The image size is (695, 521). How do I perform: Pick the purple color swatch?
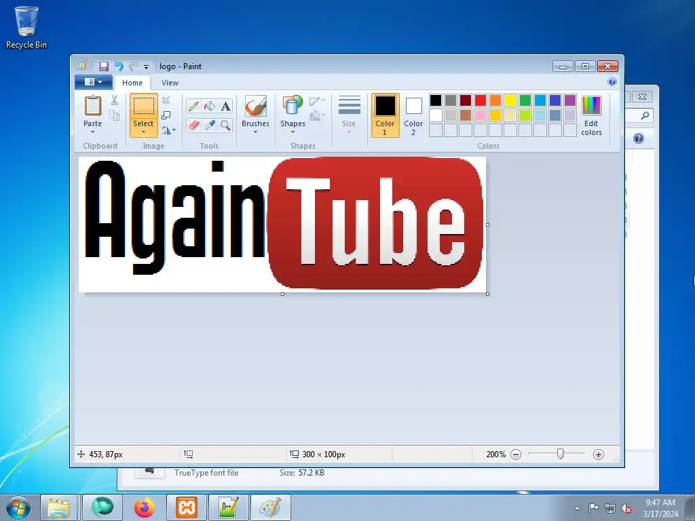[570, 100]
